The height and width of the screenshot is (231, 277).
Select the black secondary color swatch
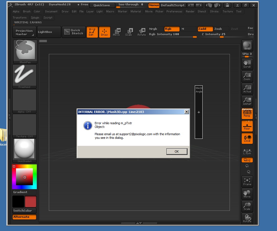click(18, 201)
